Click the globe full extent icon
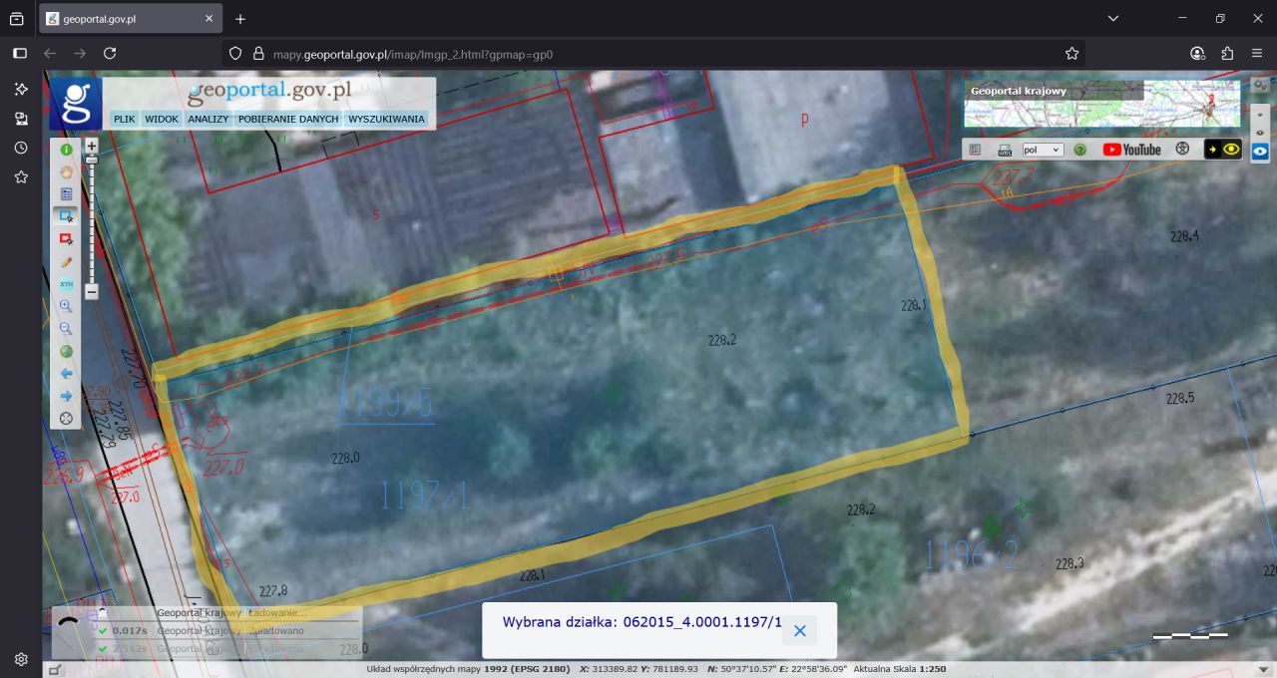 (66, 351)
